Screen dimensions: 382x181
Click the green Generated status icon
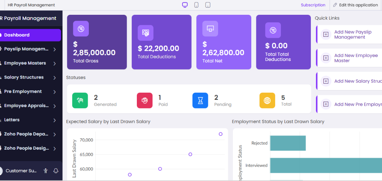[80, 101]
